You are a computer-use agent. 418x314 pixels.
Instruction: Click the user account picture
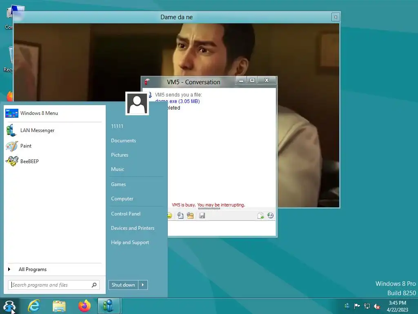[x=137, y=103]
